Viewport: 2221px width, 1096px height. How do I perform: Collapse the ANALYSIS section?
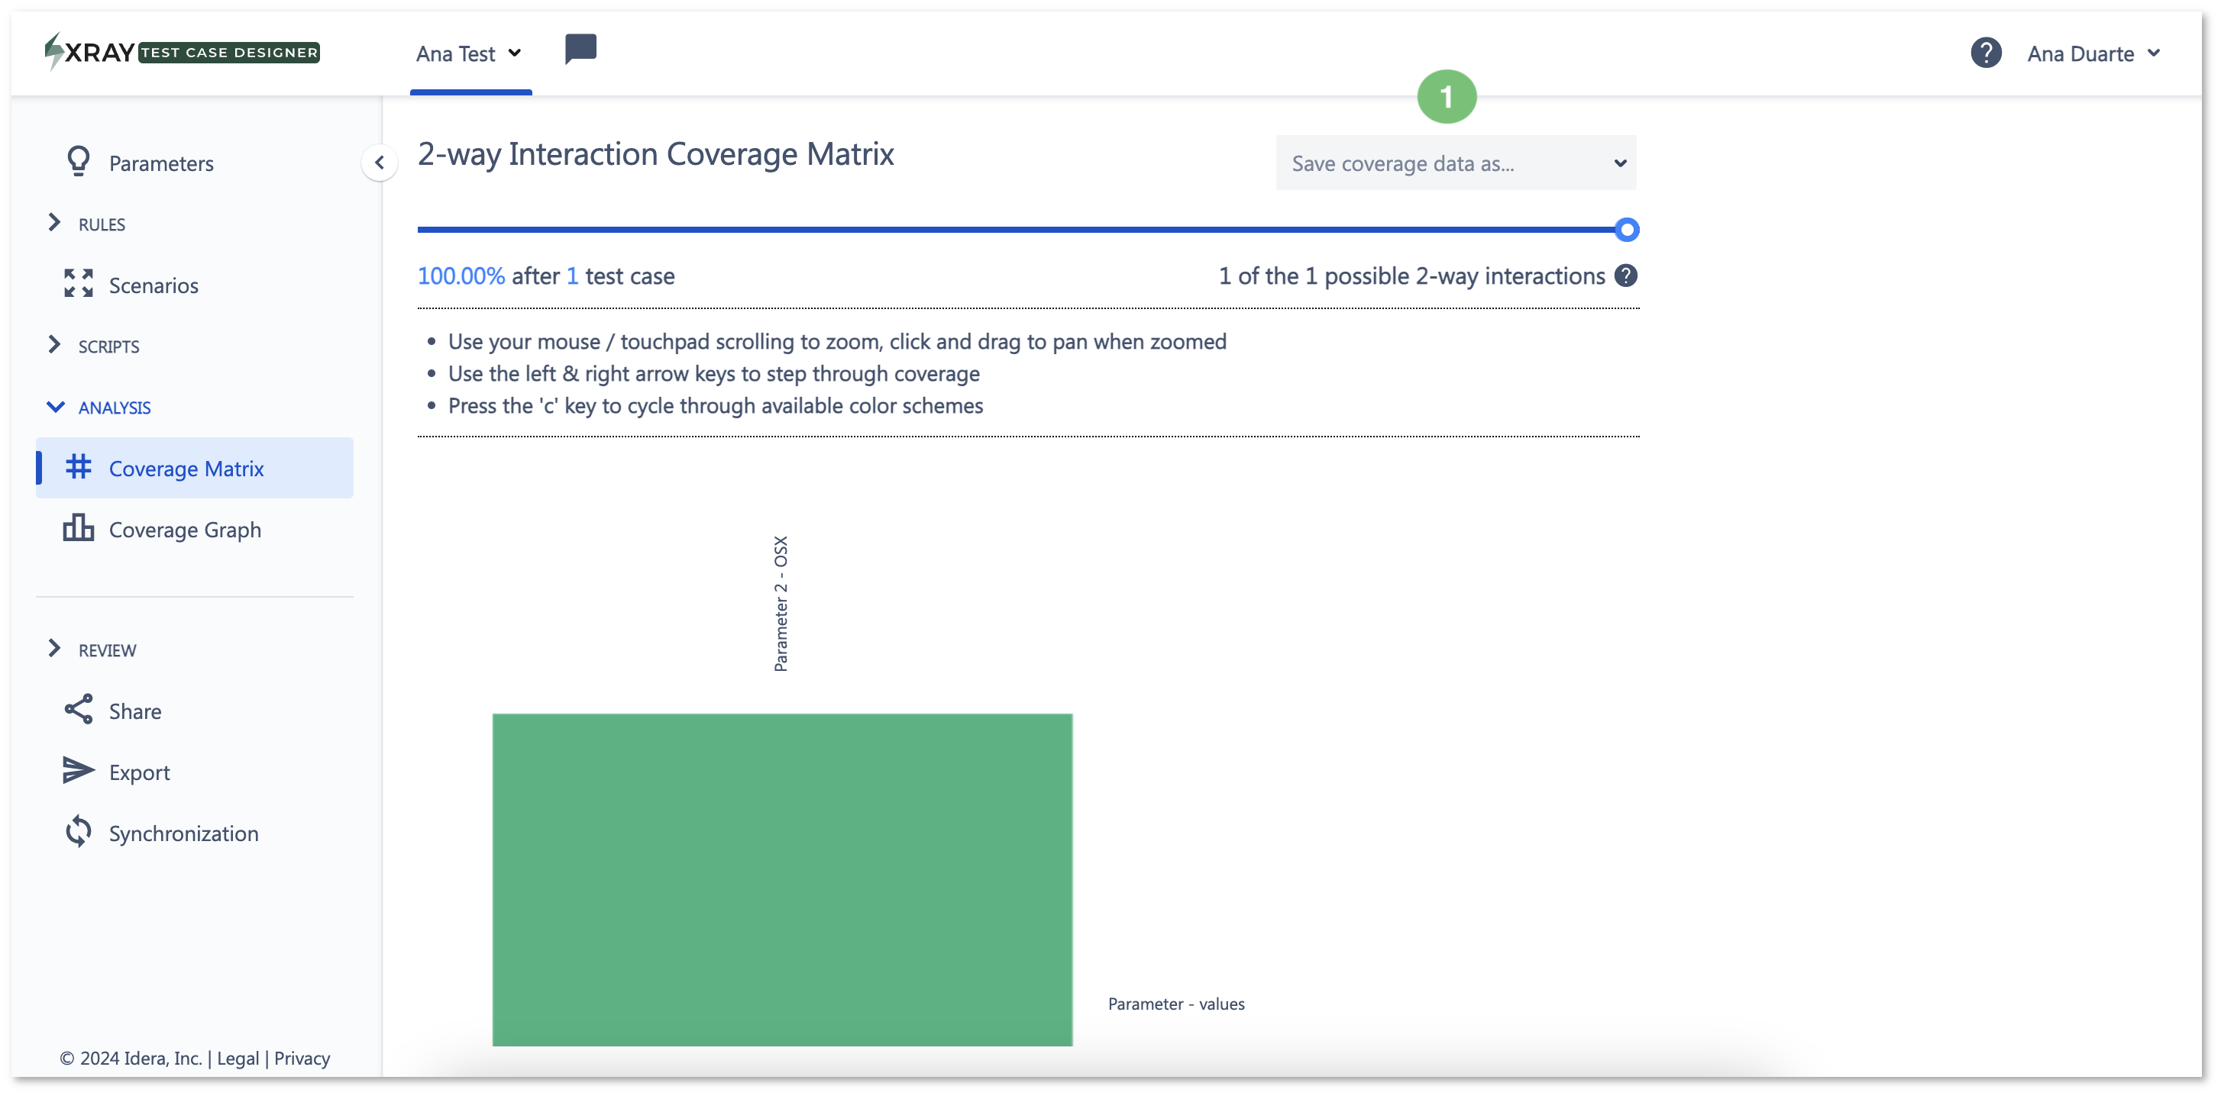(x=99, y=408)
